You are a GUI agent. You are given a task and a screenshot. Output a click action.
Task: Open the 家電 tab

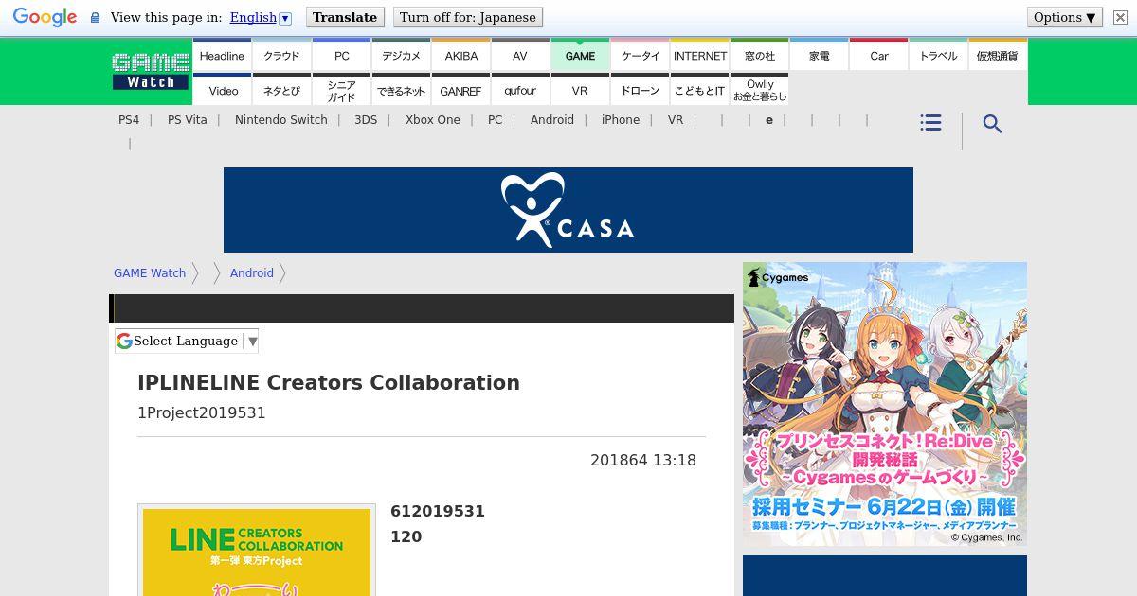[x=819, y=55]
